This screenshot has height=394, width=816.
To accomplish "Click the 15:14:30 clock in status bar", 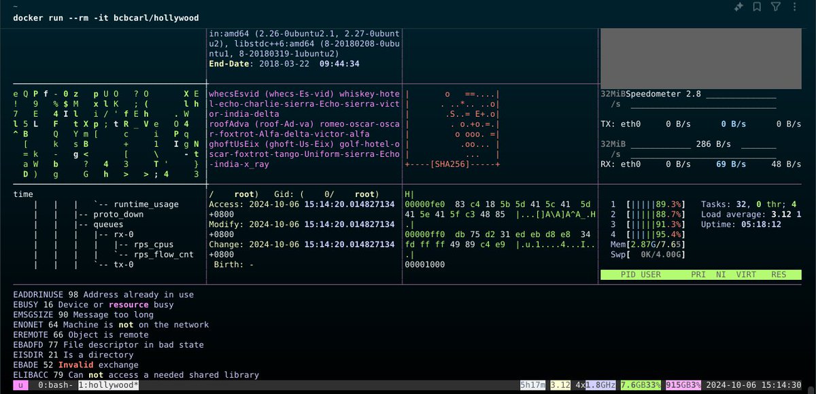I will click(781, 385).
